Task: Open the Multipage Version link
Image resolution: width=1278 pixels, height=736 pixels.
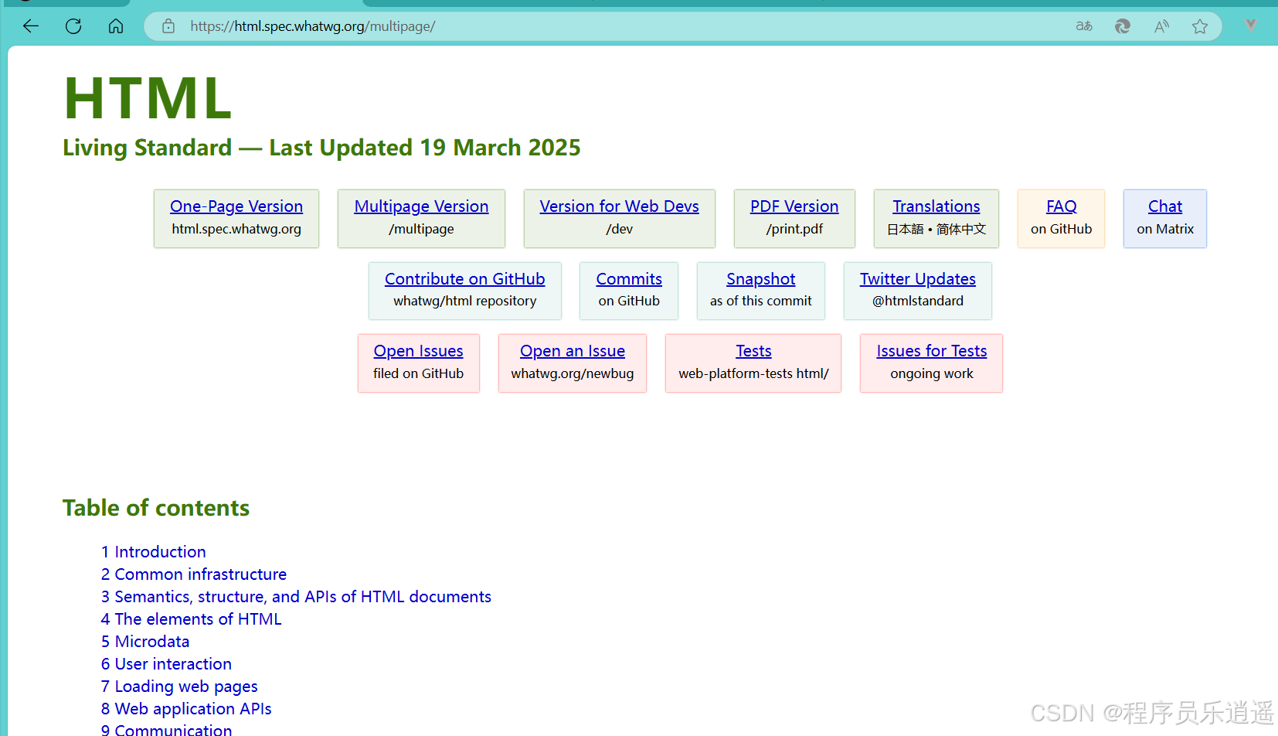Action: tap(421, 206)
